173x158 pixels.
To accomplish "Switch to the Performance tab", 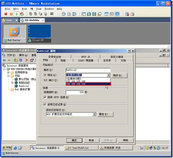I will tap(63, 61).
